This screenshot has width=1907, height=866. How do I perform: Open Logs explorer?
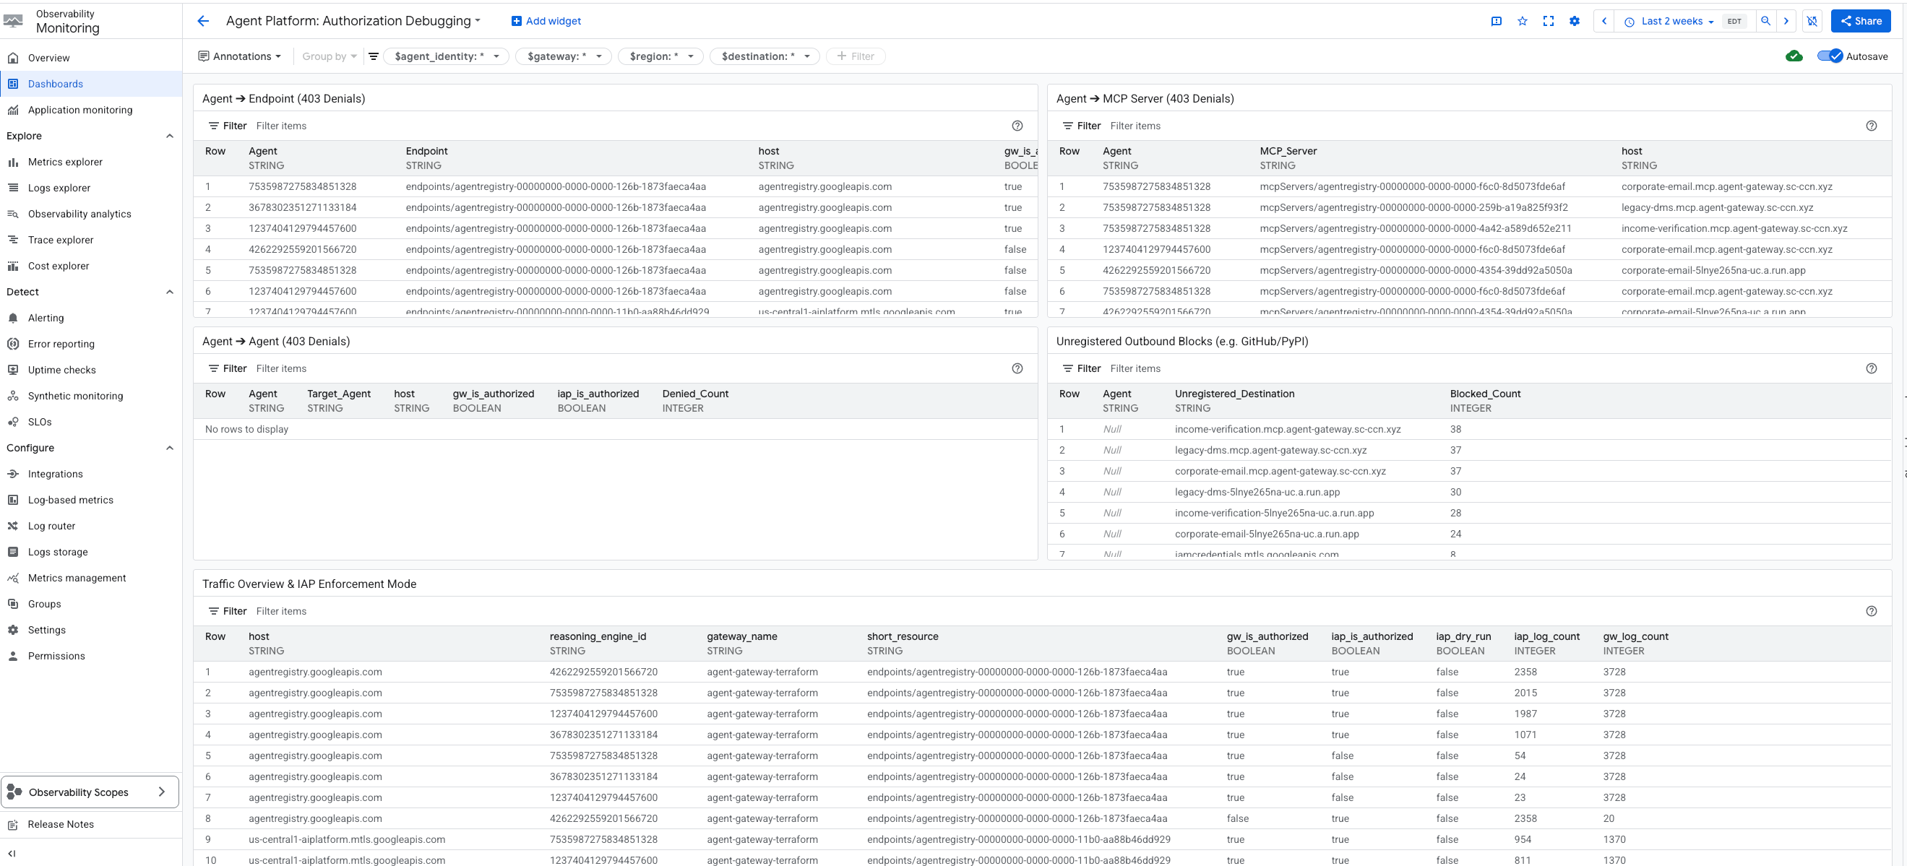(90, 188)
